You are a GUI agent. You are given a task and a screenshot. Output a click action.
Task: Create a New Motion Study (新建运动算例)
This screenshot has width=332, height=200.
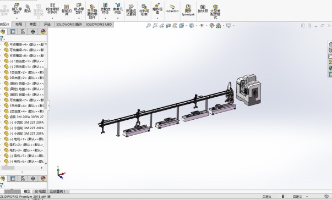[131, 10]
